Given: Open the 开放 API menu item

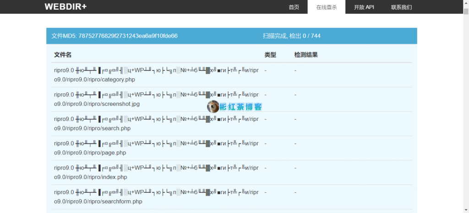Looking at the screenshot, I should pos(364,7).
